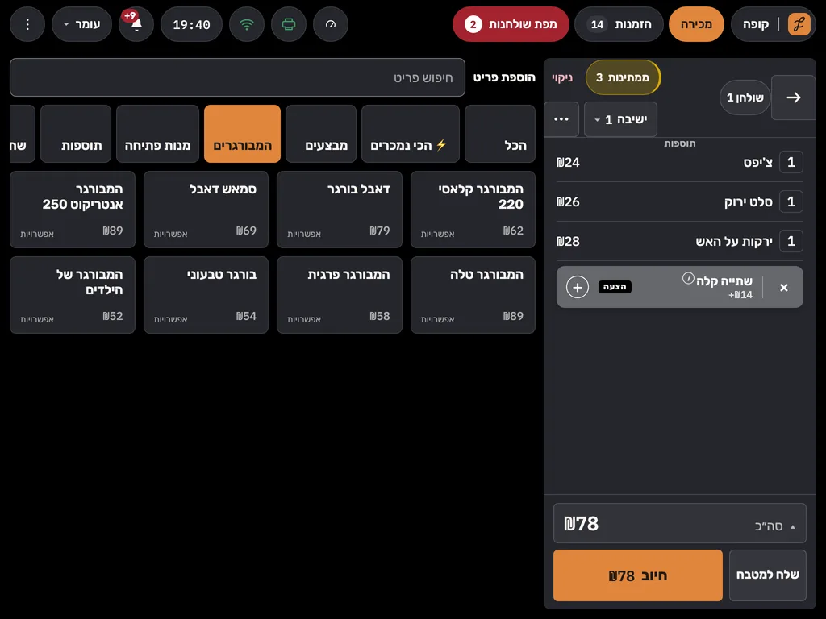Open the ישיבה 1 seating dropdown

pyautogui.click(x=620, y=119)
